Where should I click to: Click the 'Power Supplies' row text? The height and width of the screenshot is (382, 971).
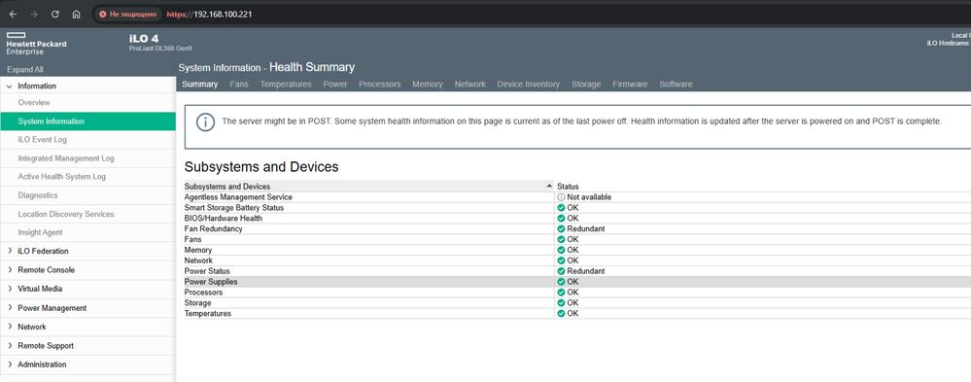click(x=211, y=282)
